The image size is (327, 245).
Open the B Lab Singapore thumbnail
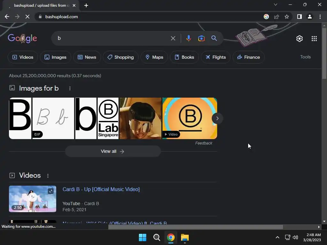tap(108, 118)
